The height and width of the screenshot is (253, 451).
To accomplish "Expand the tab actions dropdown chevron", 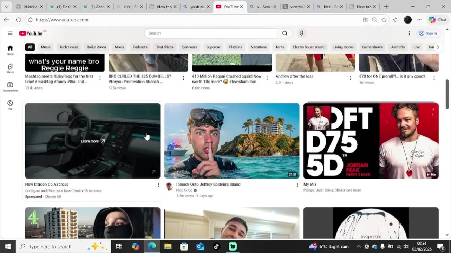I will [6, 7].
